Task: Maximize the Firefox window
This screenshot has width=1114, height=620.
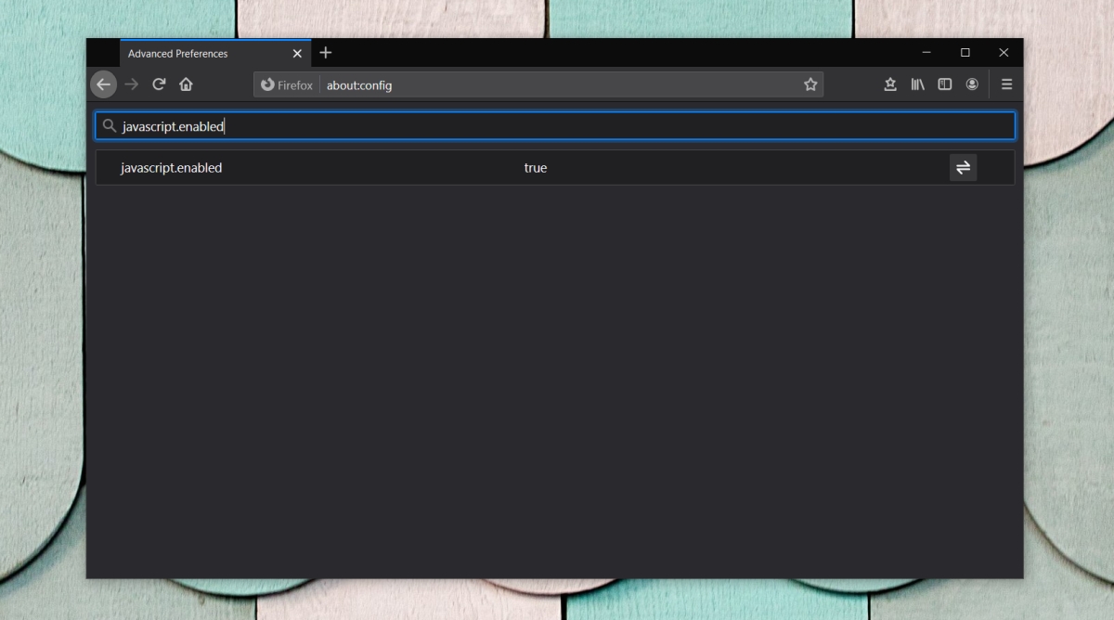Action: 965,53
